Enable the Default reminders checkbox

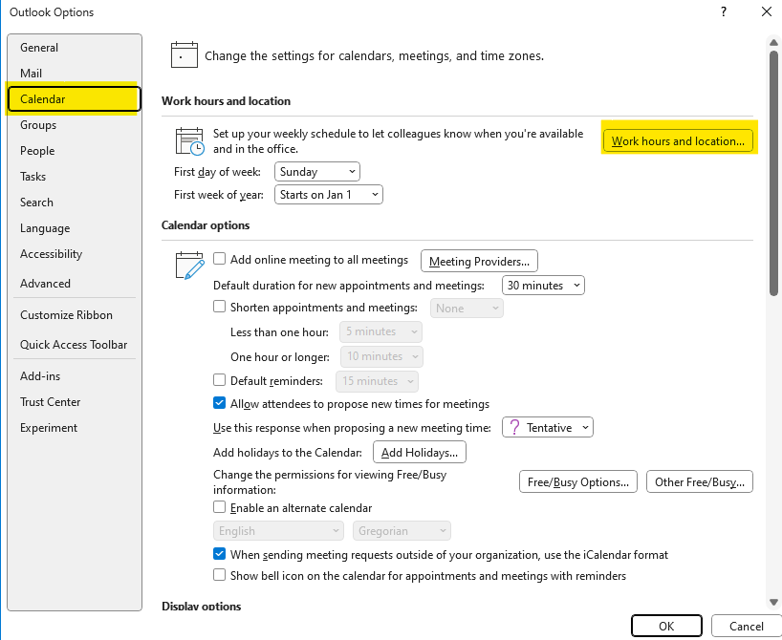220,380
